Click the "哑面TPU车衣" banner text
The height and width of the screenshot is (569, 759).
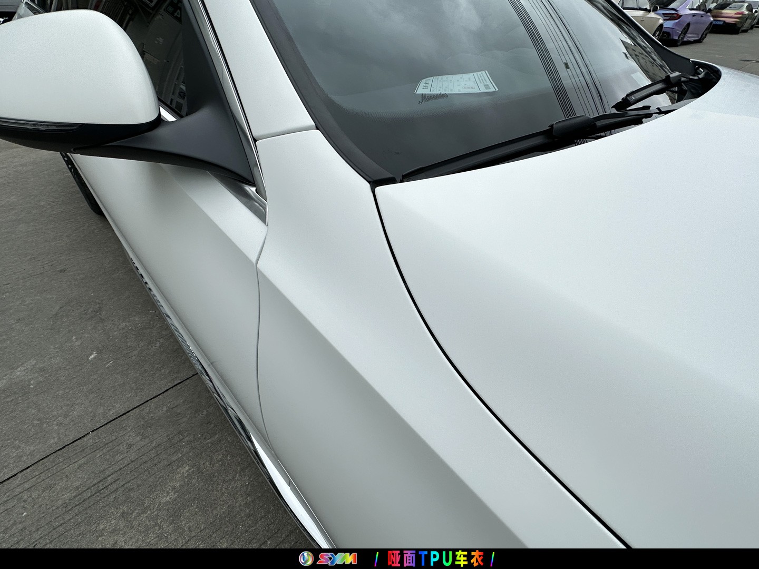click(435, 558)
